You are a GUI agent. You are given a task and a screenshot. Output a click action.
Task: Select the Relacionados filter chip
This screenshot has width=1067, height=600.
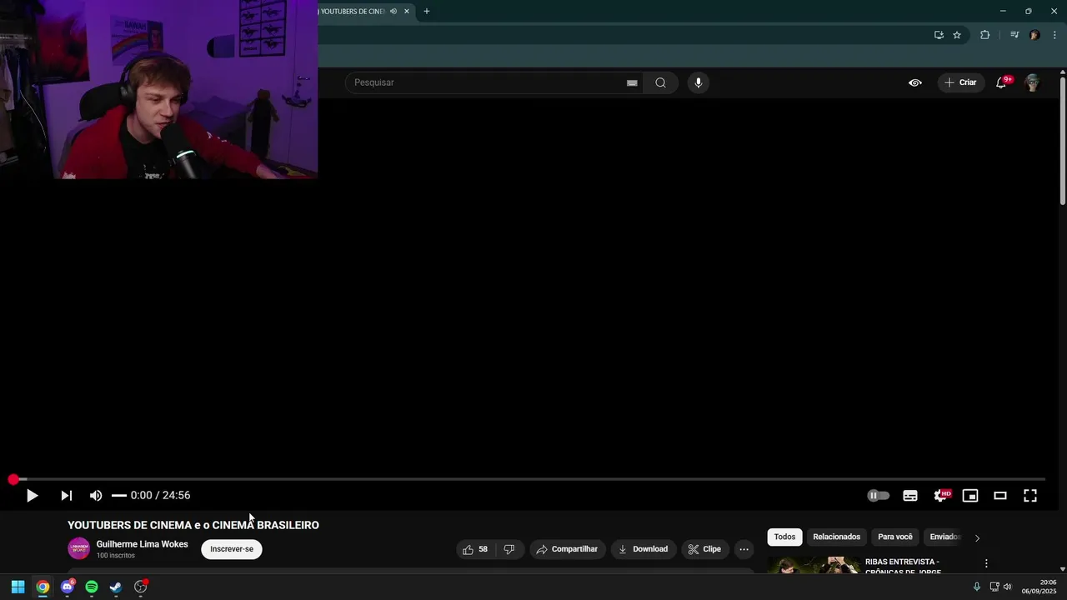(836, 537)
